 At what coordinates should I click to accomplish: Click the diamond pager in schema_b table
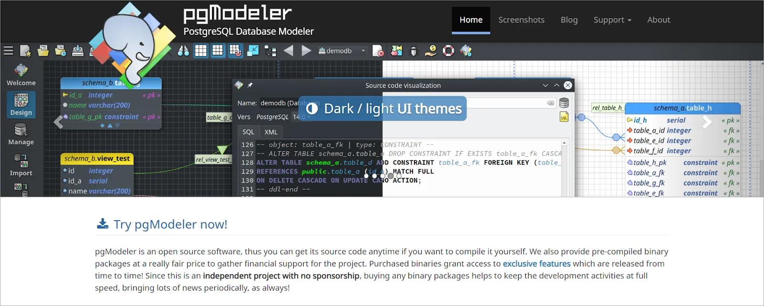102,126
